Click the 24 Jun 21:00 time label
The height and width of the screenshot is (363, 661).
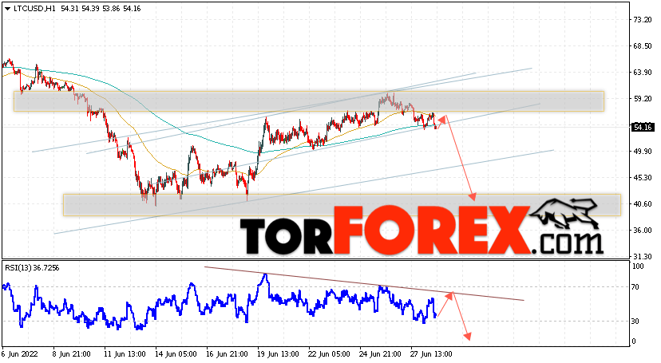coord(380,354)
